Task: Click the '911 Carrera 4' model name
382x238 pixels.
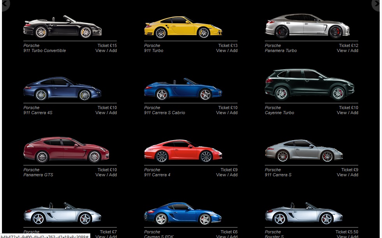Action: [157, 175]
